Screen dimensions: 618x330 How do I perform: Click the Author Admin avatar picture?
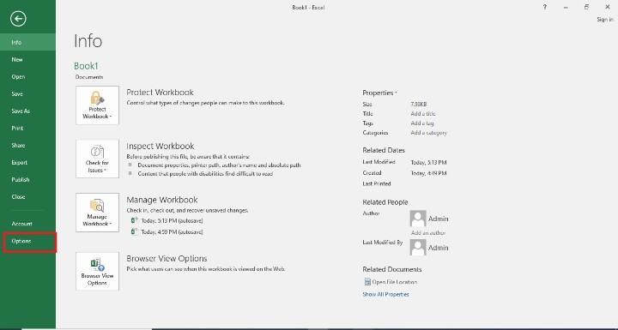418,219
